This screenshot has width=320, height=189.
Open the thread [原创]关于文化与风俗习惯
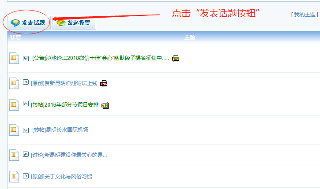pos(61,176)
